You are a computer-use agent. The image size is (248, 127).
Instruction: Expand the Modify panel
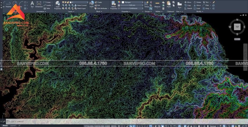[x=200, y=12]
